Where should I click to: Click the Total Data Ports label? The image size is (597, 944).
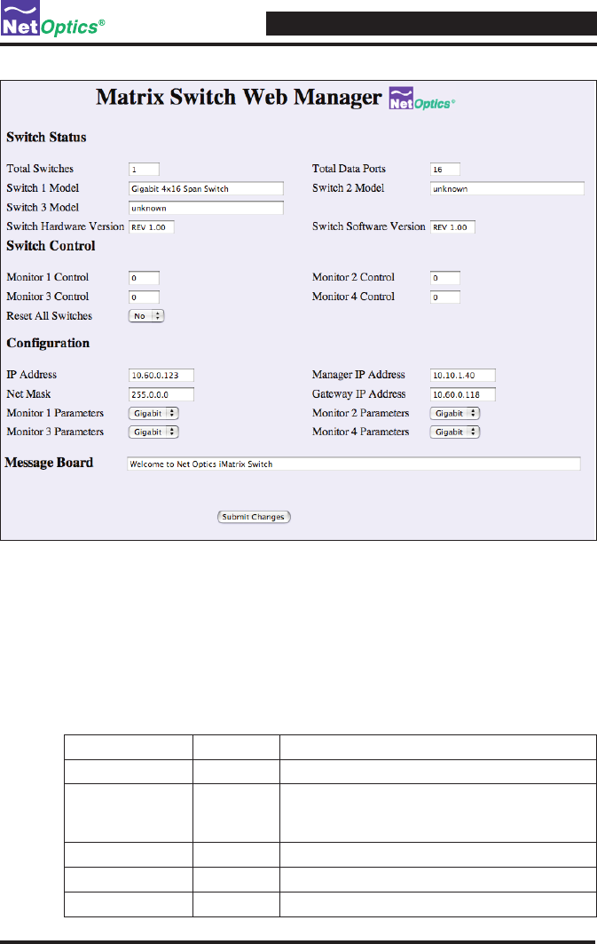[349, 169]
